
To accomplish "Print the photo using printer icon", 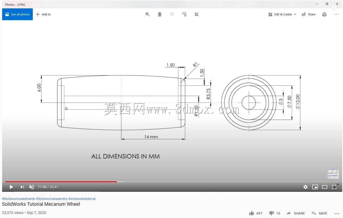I will coord(324,14).
